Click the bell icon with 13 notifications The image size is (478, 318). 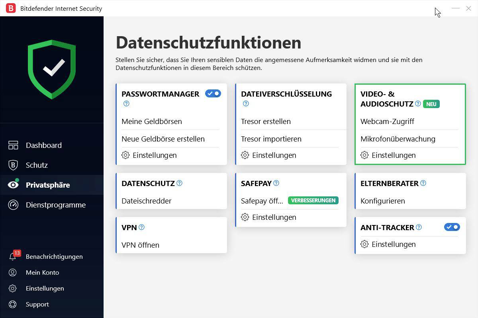click(x=14, y=256)
